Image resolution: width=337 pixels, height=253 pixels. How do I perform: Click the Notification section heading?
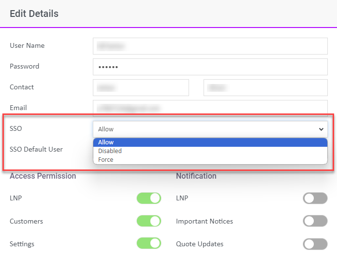[x=196, y=176]
